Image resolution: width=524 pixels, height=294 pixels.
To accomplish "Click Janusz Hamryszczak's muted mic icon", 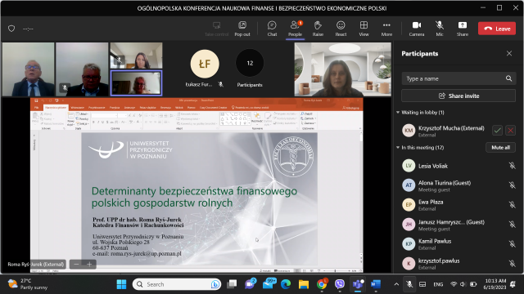I will click(x=512, y=225).
